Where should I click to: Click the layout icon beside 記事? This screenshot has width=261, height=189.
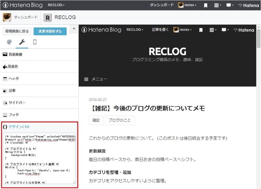(5, 91)
